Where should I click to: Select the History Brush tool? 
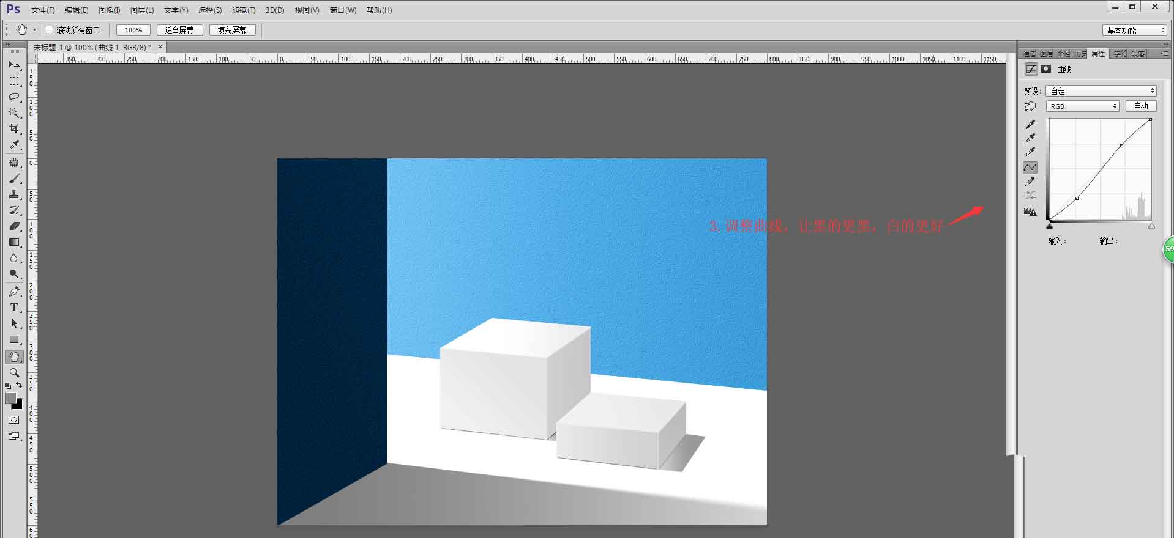click(x=14, y=210)
